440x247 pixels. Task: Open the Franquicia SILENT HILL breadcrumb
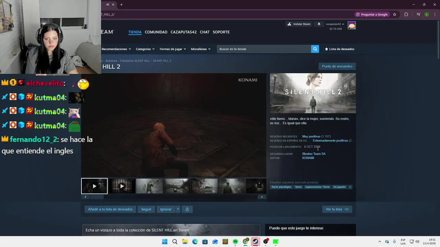pos(135,61)
